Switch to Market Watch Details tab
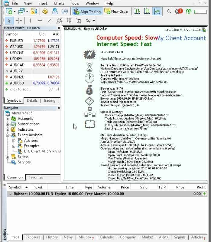 pyautogui.click(x=32, y=100)
